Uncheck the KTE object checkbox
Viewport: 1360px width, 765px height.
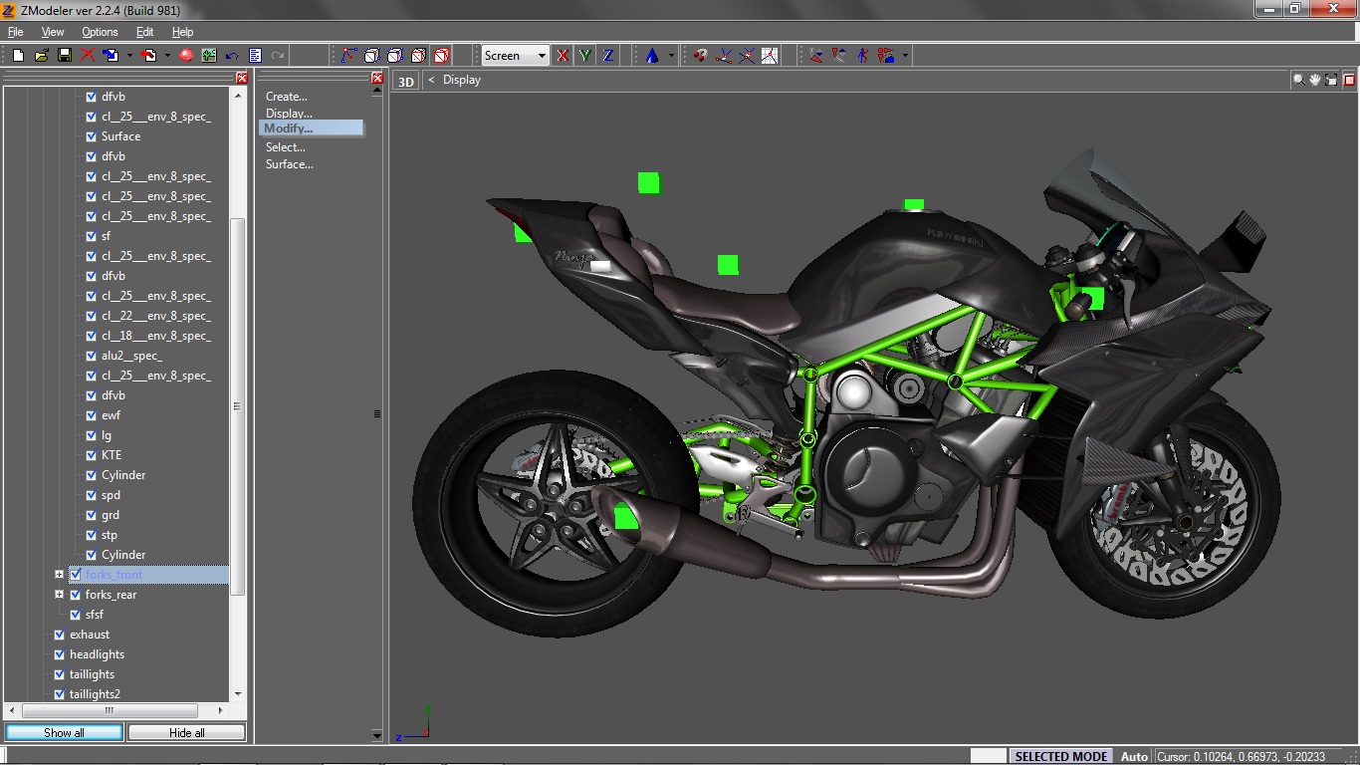coord(92,455)
